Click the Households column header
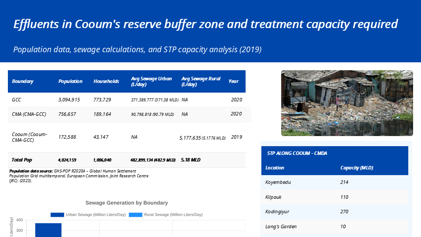The width and height of the screenshot is (421, 237). (x=106, y=81)
